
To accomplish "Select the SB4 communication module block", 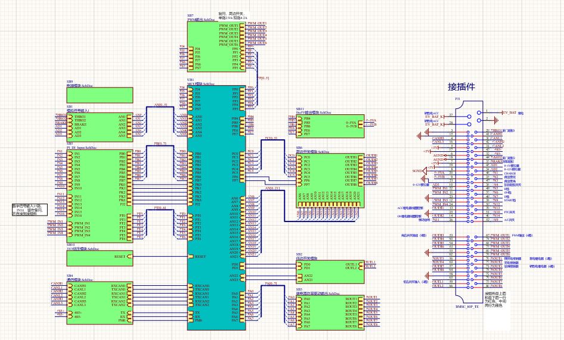I will pos(100,302).
